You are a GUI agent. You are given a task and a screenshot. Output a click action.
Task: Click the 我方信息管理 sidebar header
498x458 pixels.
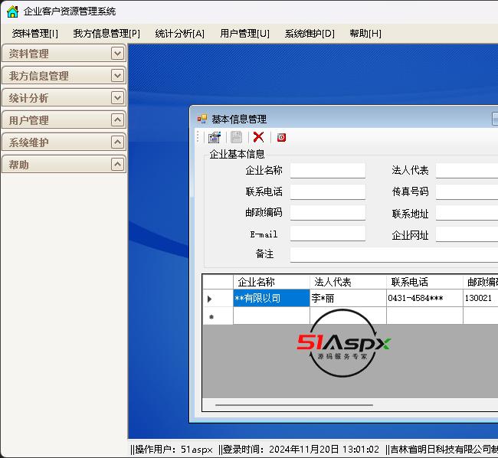64,76
